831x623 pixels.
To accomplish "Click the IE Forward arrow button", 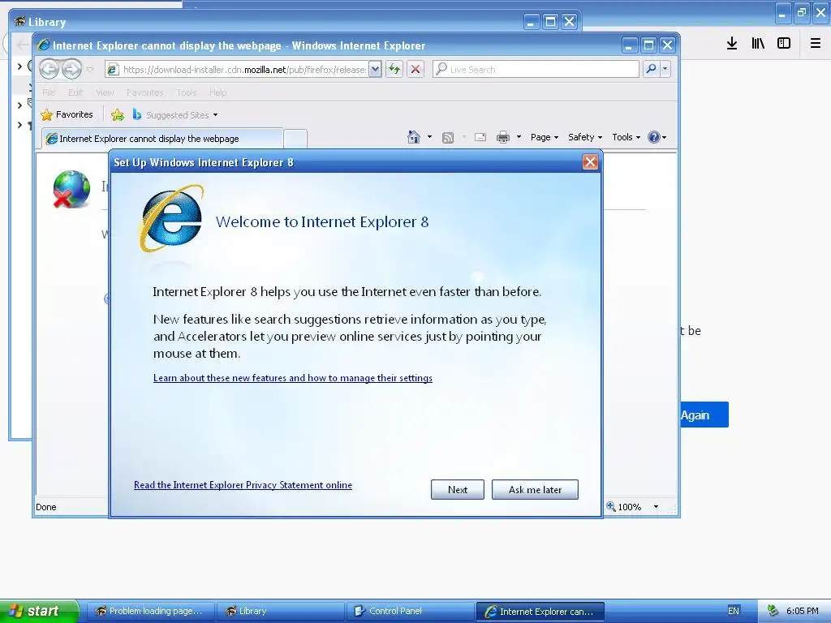I will point(71,69).
